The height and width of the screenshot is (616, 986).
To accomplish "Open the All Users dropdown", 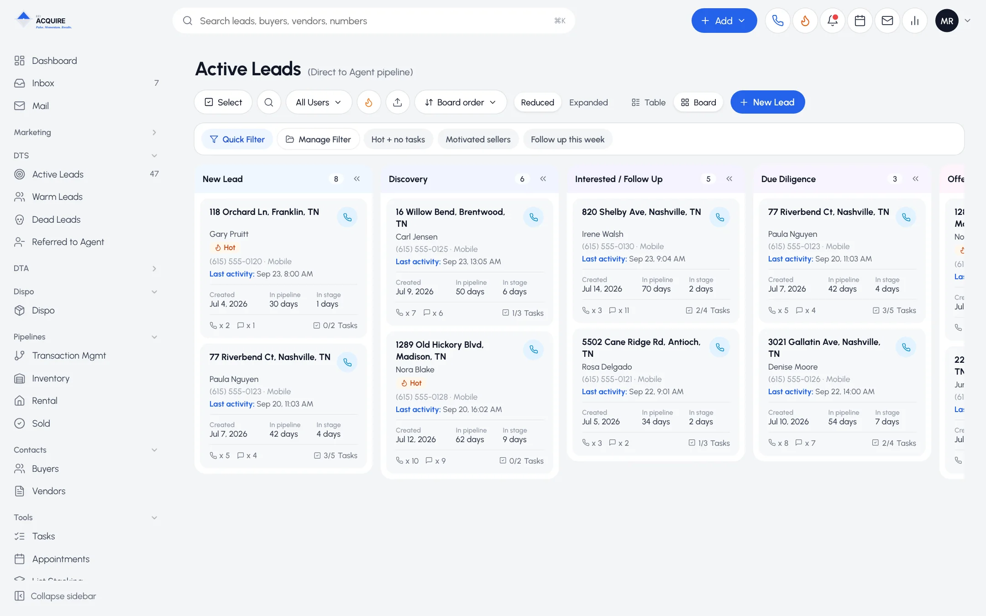I will pos(319,102).
